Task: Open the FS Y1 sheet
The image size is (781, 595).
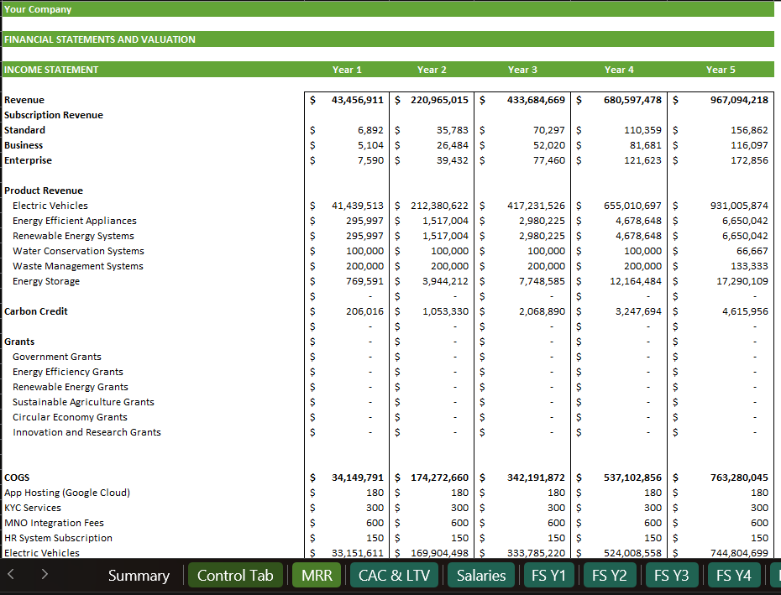Action: [x=548, y=575]
